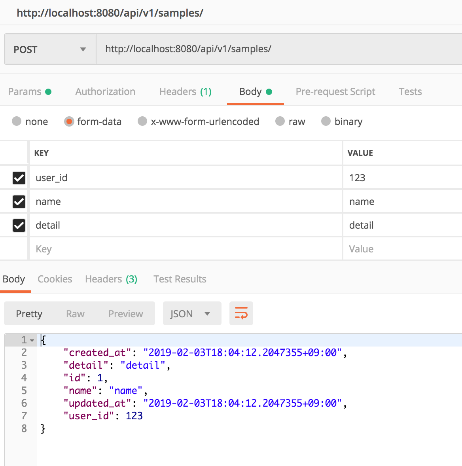Uncheck the name row checkbox
462x466 pixels.
(x=19, y=202)
